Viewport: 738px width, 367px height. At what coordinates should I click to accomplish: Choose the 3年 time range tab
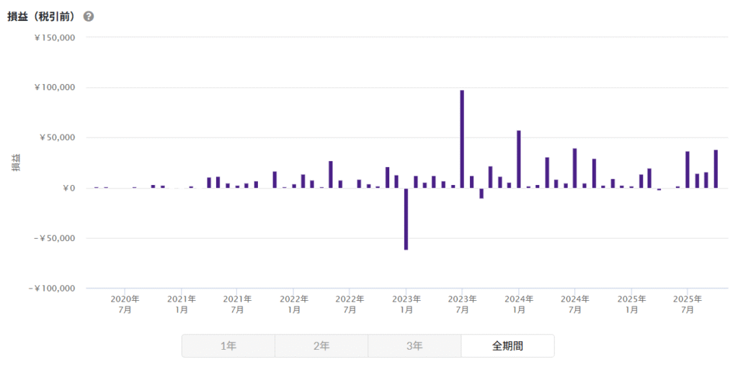tap(414, 346)
